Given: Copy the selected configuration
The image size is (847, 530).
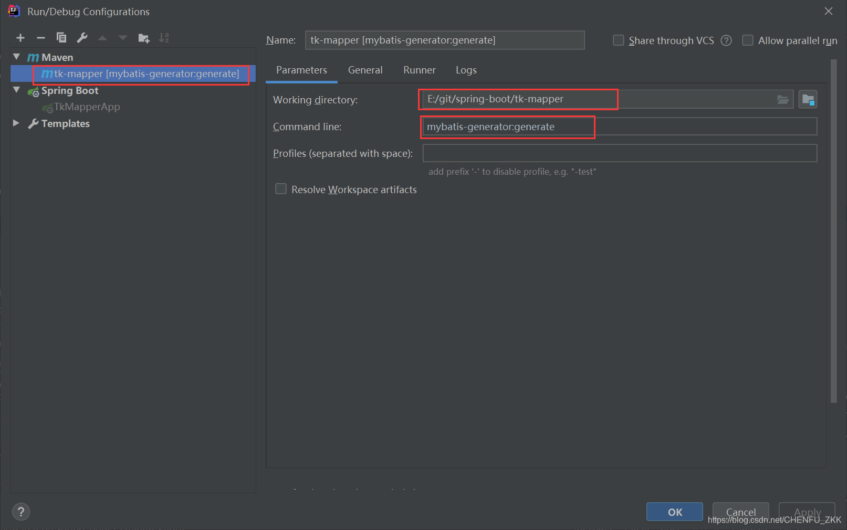Looking at the screenshot, I should click(x=61, y=38).
